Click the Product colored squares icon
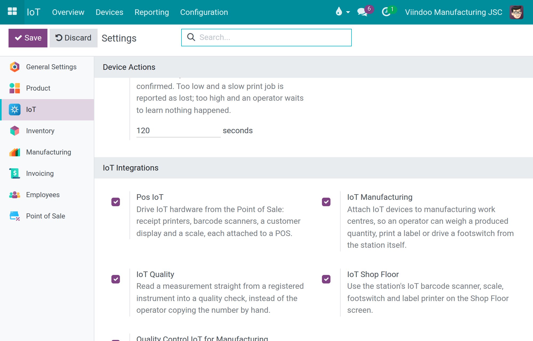Screen dimensions: 533x341 tap(15, 88)
